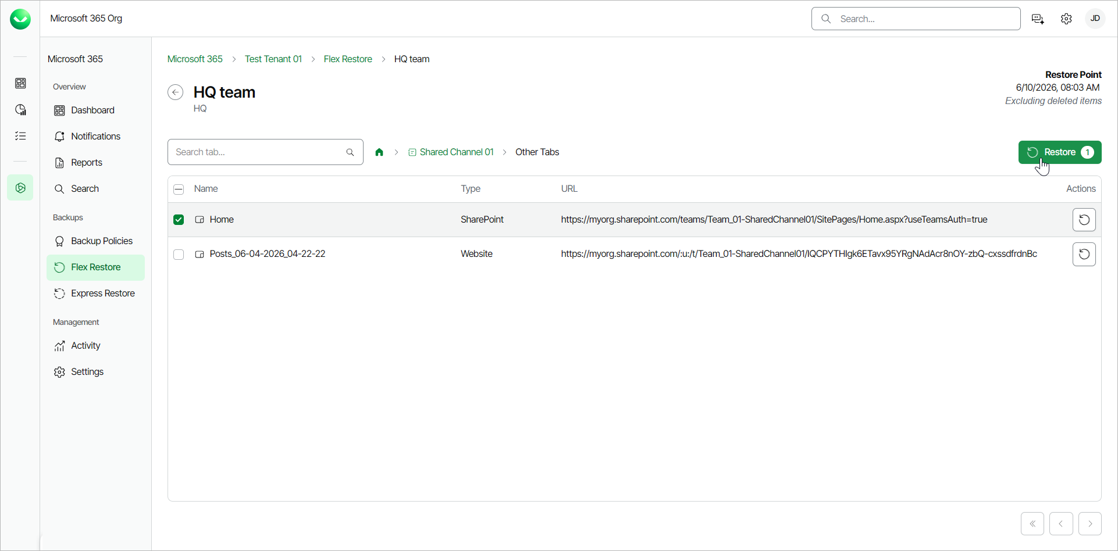Viewport: 1118px width, 551px height.
Task: Click the green Restore button
Action: (x=1059, y=152)
